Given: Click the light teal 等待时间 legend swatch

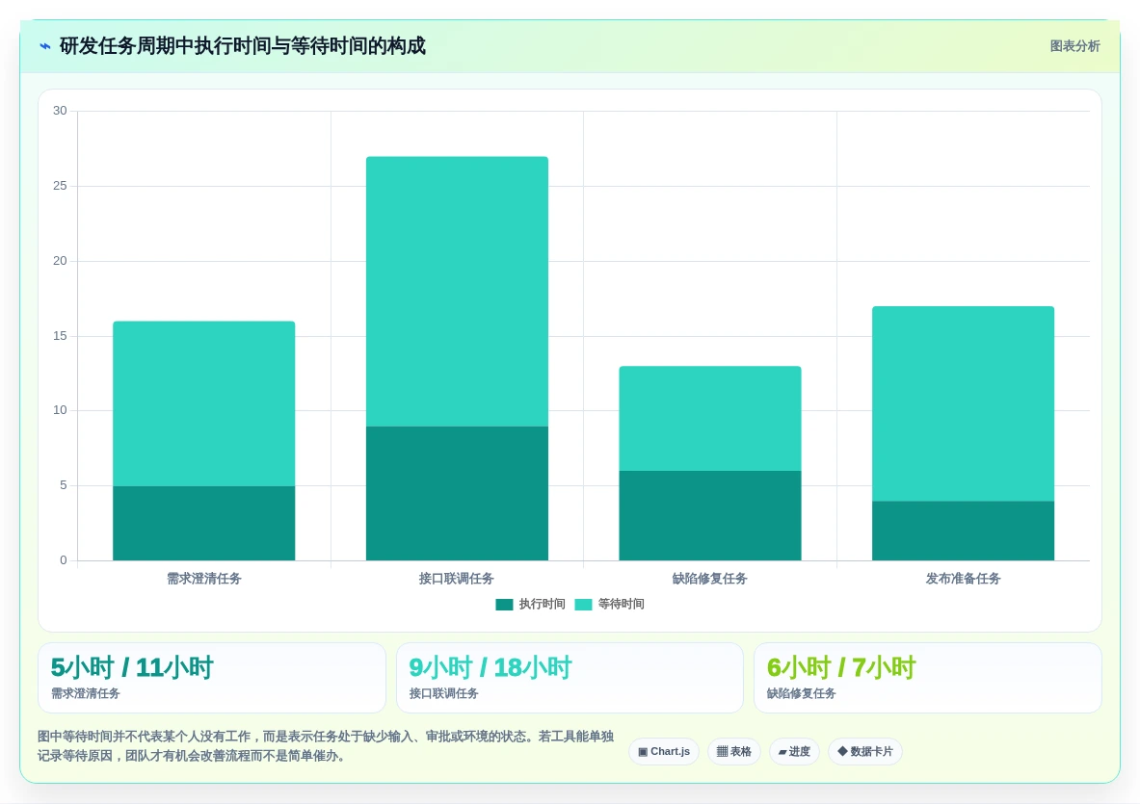Looking at the screenshot, I should coord(583,605).
